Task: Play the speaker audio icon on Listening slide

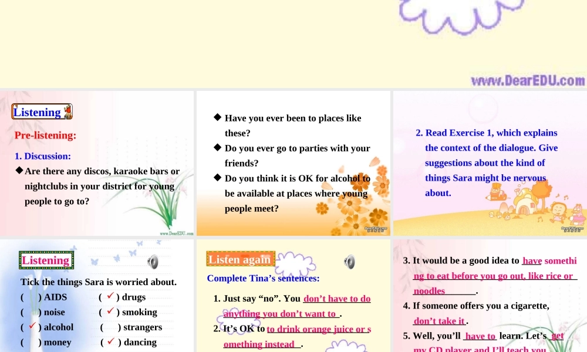Action: click(153, 262)
